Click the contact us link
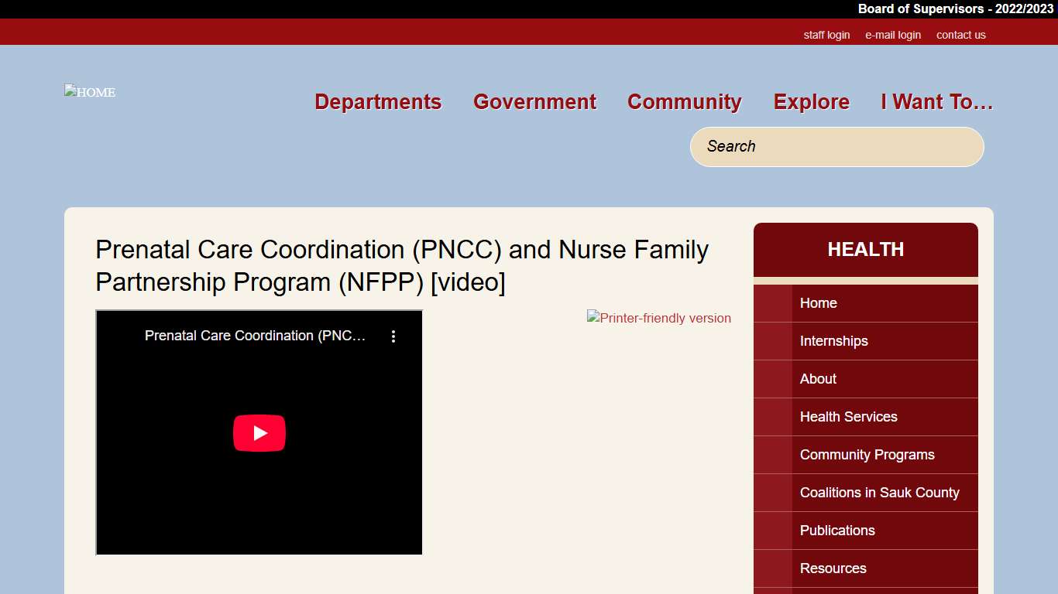Image resolution: width=1058 pixels, height=594 pixels. coord(960,35)
